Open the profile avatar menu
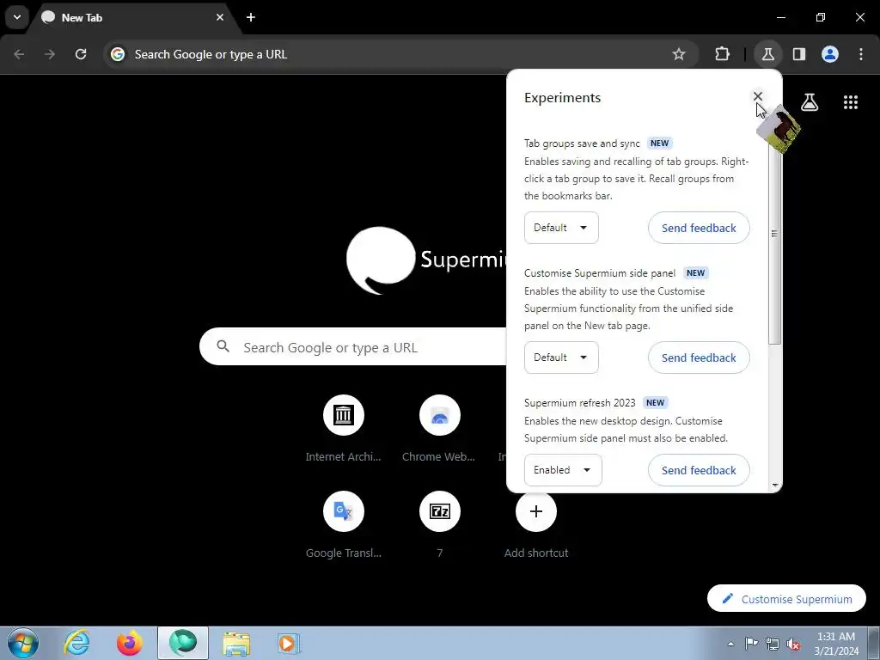The image size is (880, 660). tap(830, 54)
